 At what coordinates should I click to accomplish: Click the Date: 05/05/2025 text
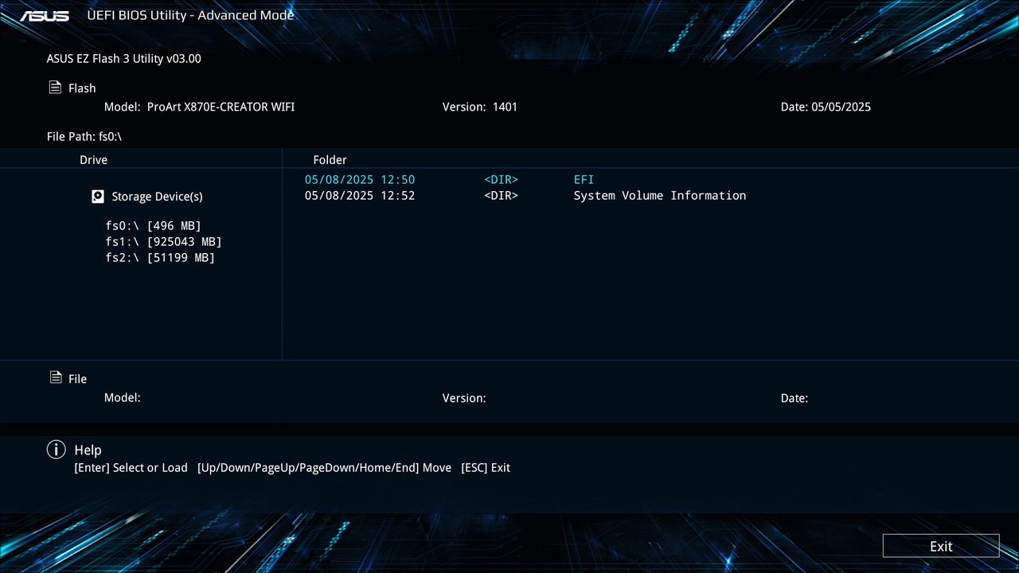click(x=826, y=107)
